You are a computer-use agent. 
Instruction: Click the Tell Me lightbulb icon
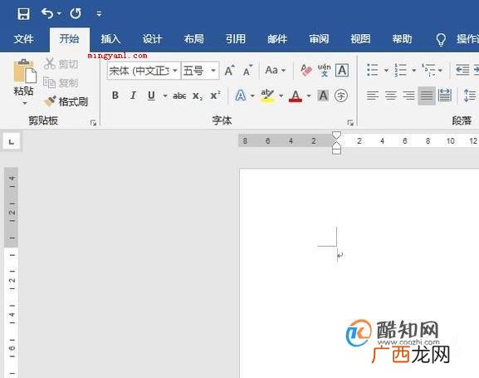point(441,39)
